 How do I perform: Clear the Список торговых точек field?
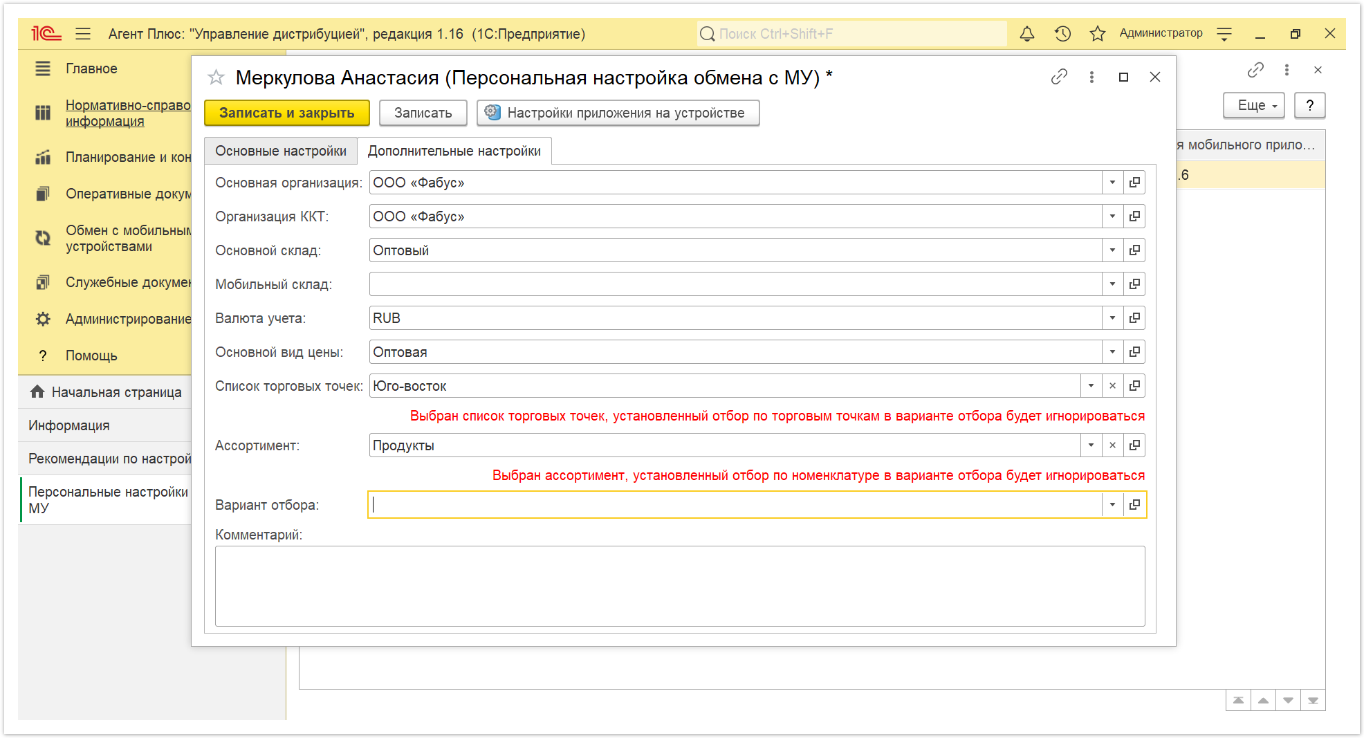(1112, 386)
